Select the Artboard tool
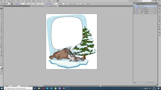 point(1,57)
